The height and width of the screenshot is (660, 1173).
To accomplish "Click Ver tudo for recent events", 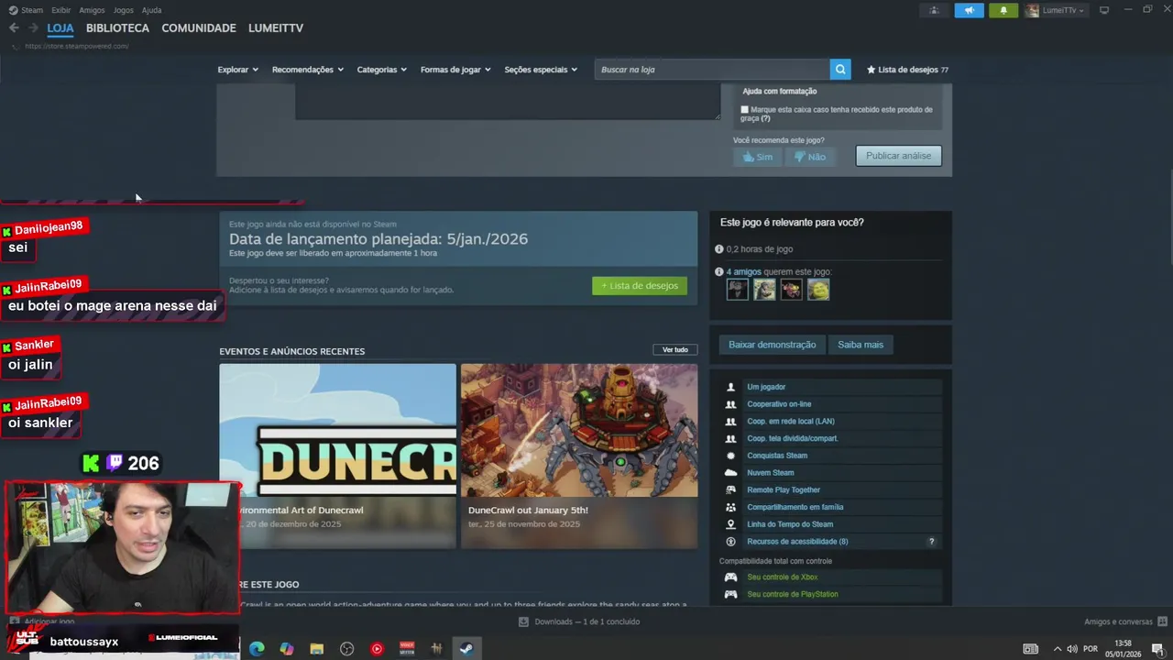I will coord(675,350).
